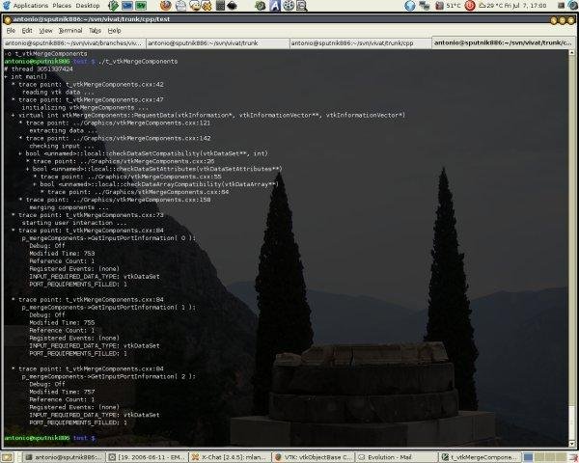This screenshot has height=463, width=579.
Task: Click the volume control icon in the panel corner
Action: coord(572,6)
